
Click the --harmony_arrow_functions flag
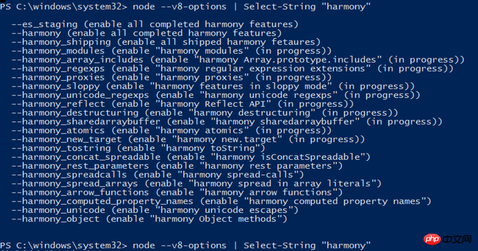pos(80,192)
